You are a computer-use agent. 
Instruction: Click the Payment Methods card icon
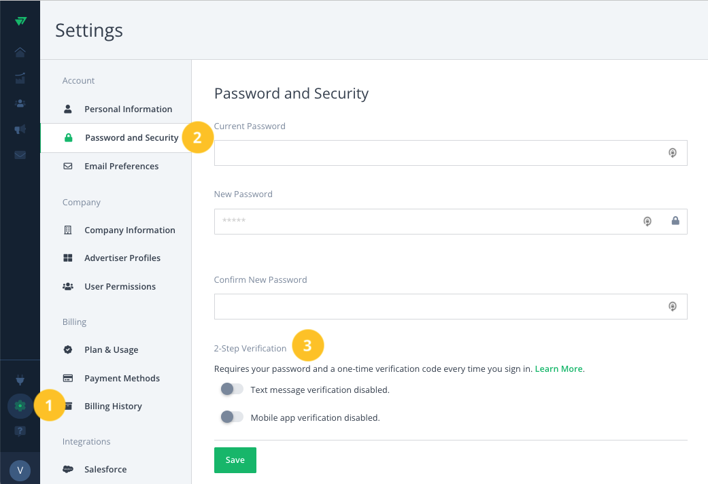pos(68,379)
